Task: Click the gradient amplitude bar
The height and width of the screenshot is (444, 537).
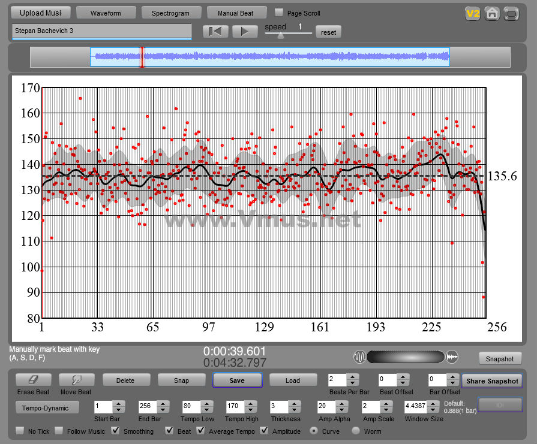Action: (x=406, y=357)
